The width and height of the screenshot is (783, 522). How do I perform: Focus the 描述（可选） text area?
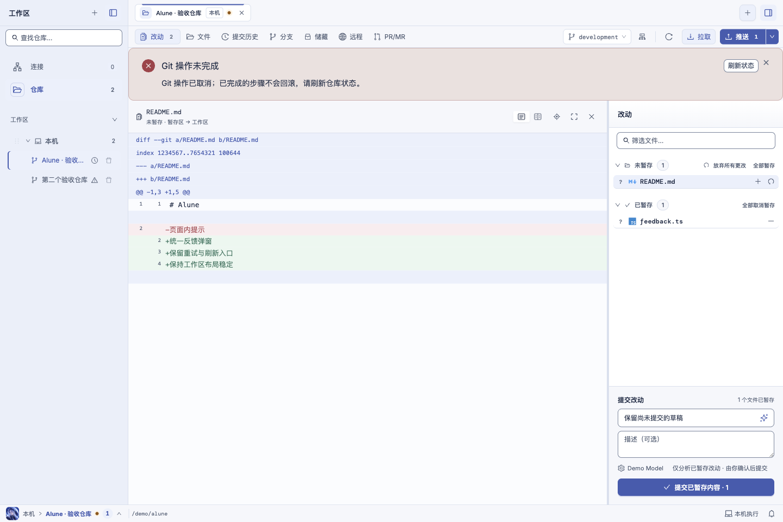(696, 444)
